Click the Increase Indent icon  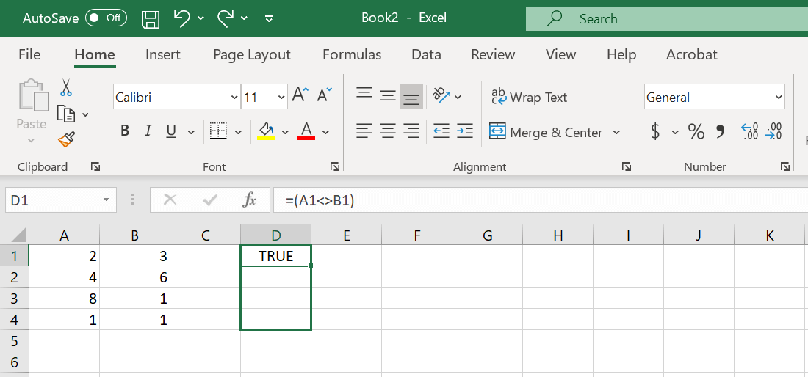pos(465,131)
